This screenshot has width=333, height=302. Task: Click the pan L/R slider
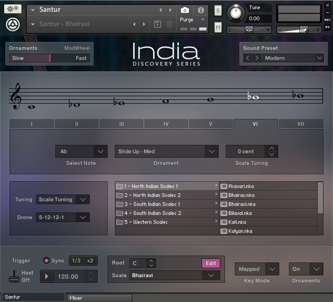tap(249, 30)
